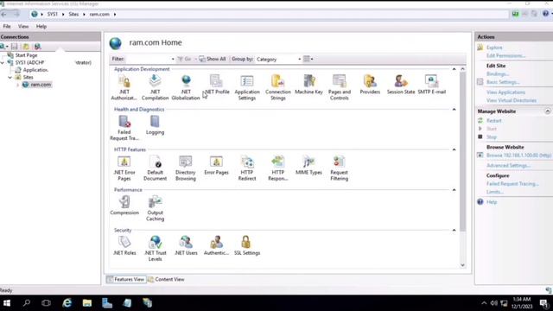Open Logging feature
Screen dimensions: 553x311
[x=155, y=125]
